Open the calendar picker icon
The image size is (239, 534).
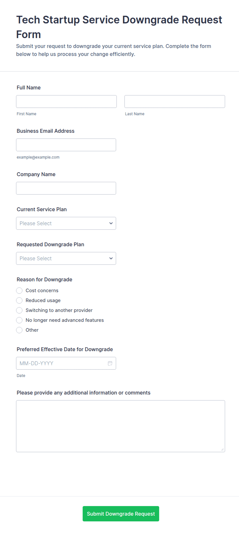(x=110, y=363)
